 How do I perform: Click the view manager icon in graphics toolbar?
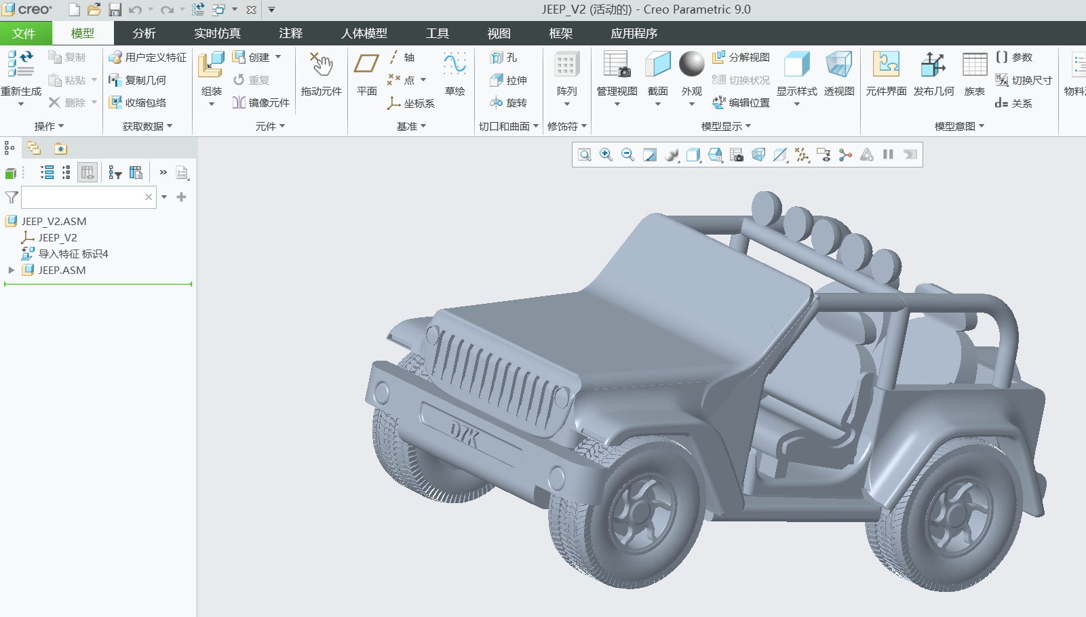coord(737,155)
